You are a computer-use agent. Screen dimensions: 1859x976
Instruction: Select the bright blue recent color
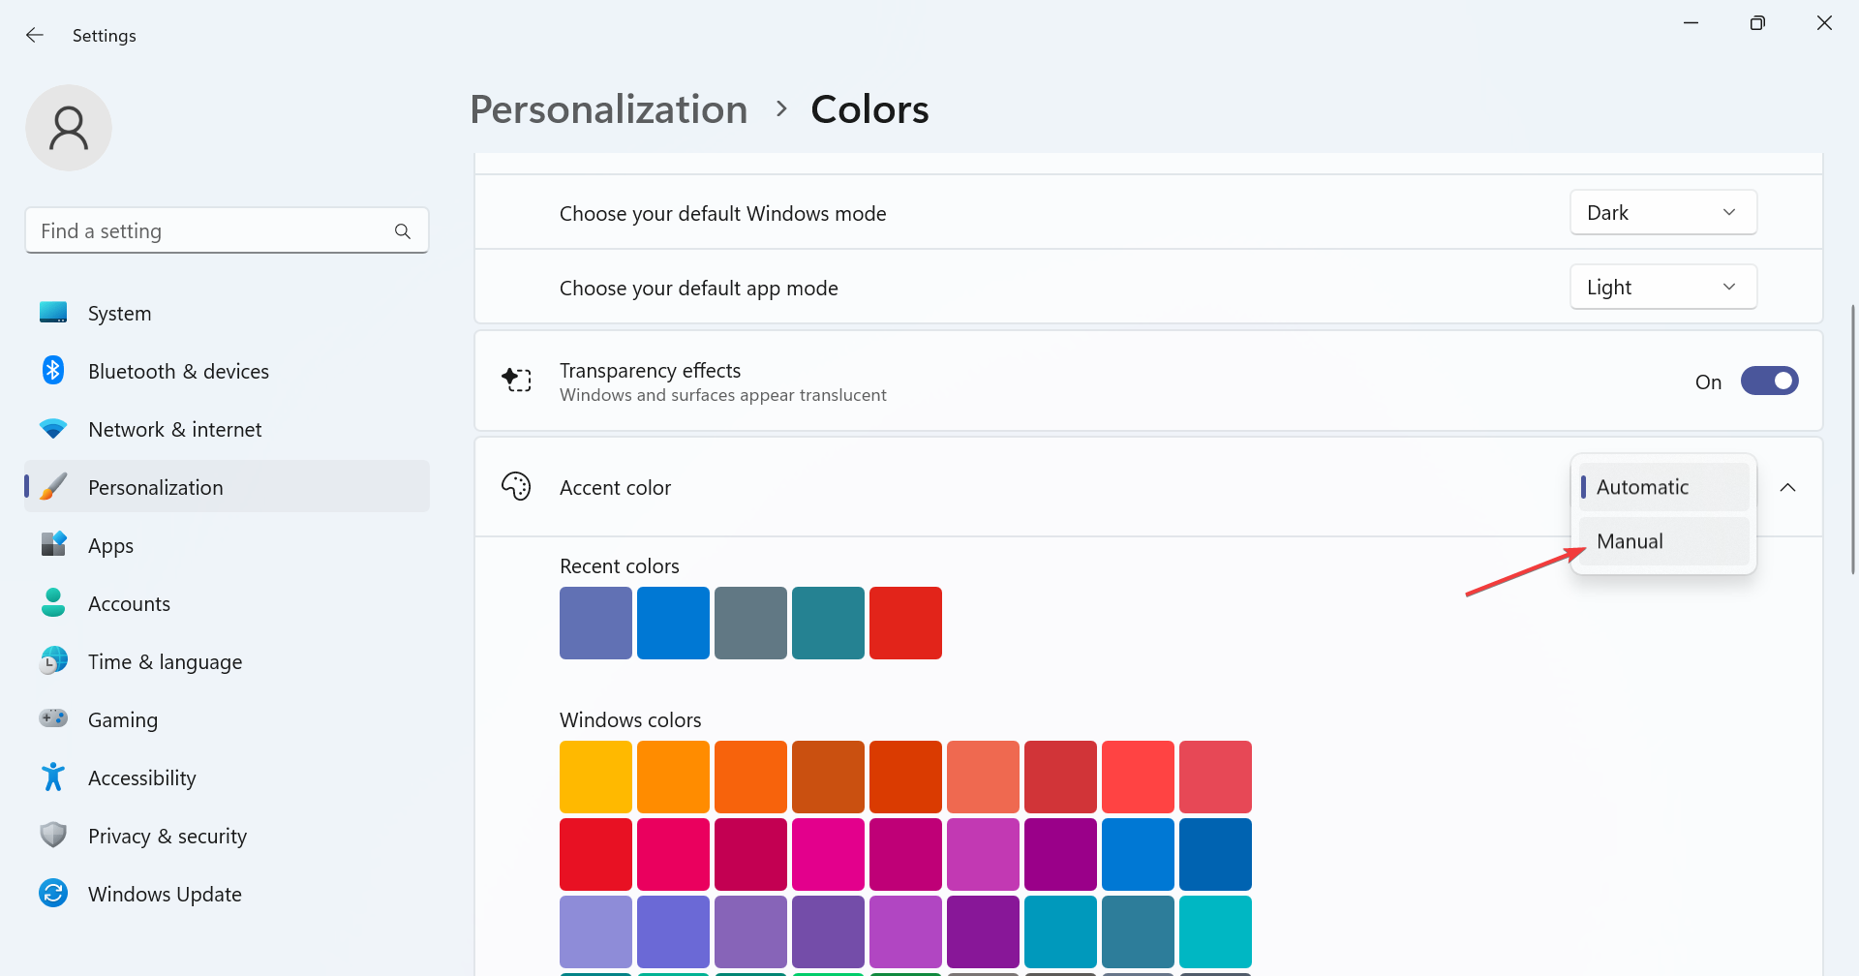[x=673, y=623]
